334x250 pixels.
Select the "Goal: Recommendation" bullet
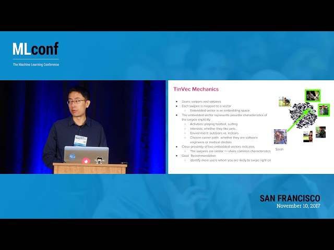(x=199, y=156)
